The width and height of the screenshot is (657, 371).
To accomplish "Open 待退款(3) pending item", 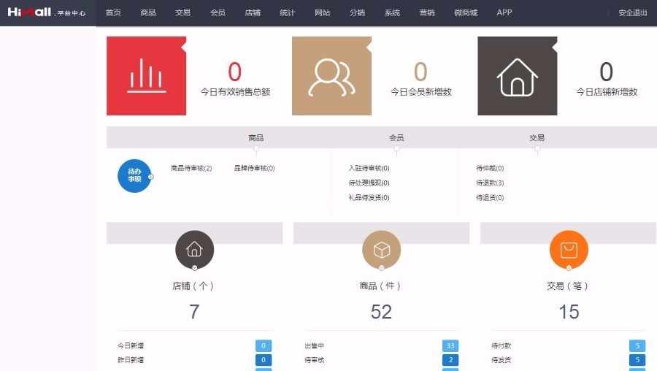I will point(490,183).
